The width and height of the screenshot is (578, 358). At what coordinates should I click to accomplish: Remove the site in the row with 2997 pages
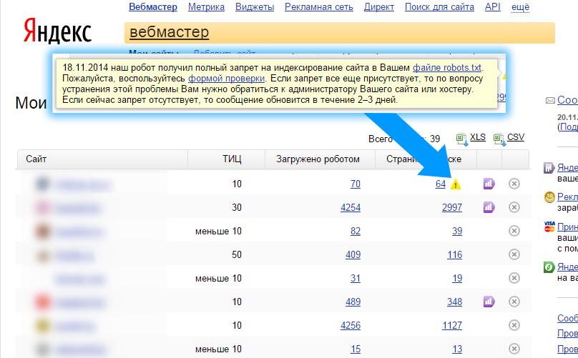point(514,207)
